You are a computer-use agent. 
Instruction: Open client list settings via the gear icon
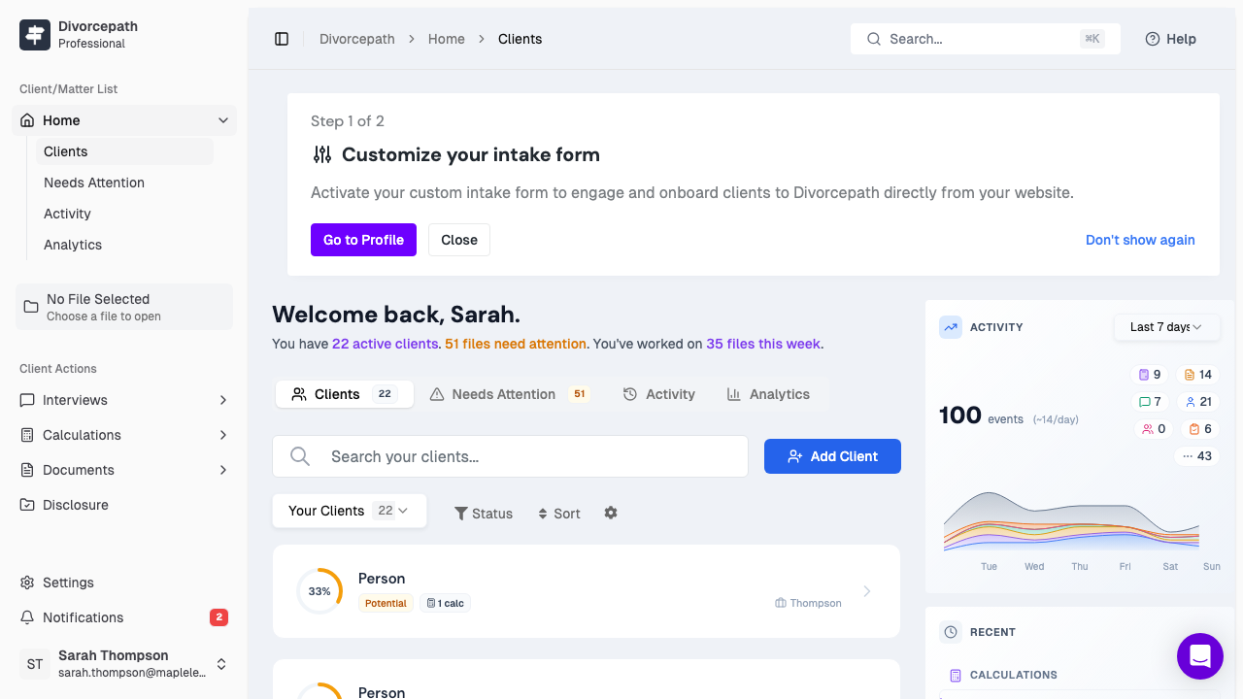611,513
